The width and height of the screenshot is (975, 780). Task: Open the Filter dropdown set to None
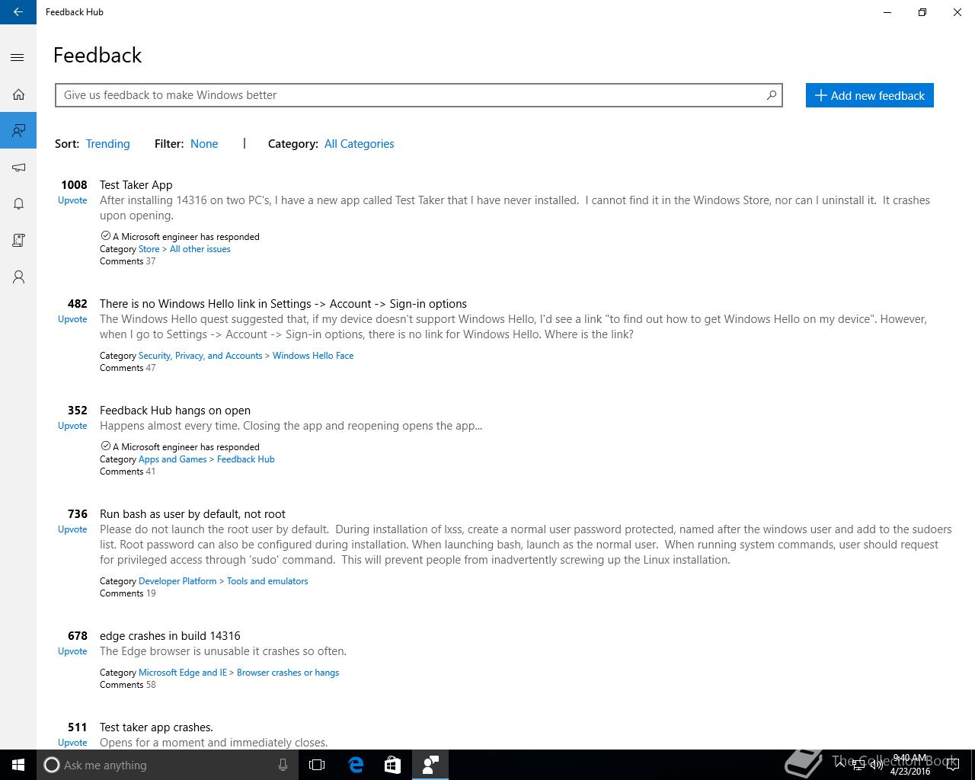pos(204,144)
